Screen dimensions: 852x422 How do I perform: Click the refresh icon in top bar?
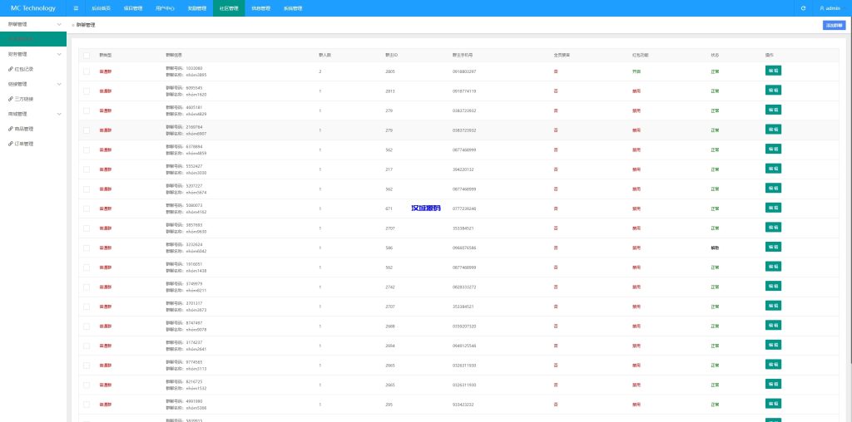click(803, 8)
